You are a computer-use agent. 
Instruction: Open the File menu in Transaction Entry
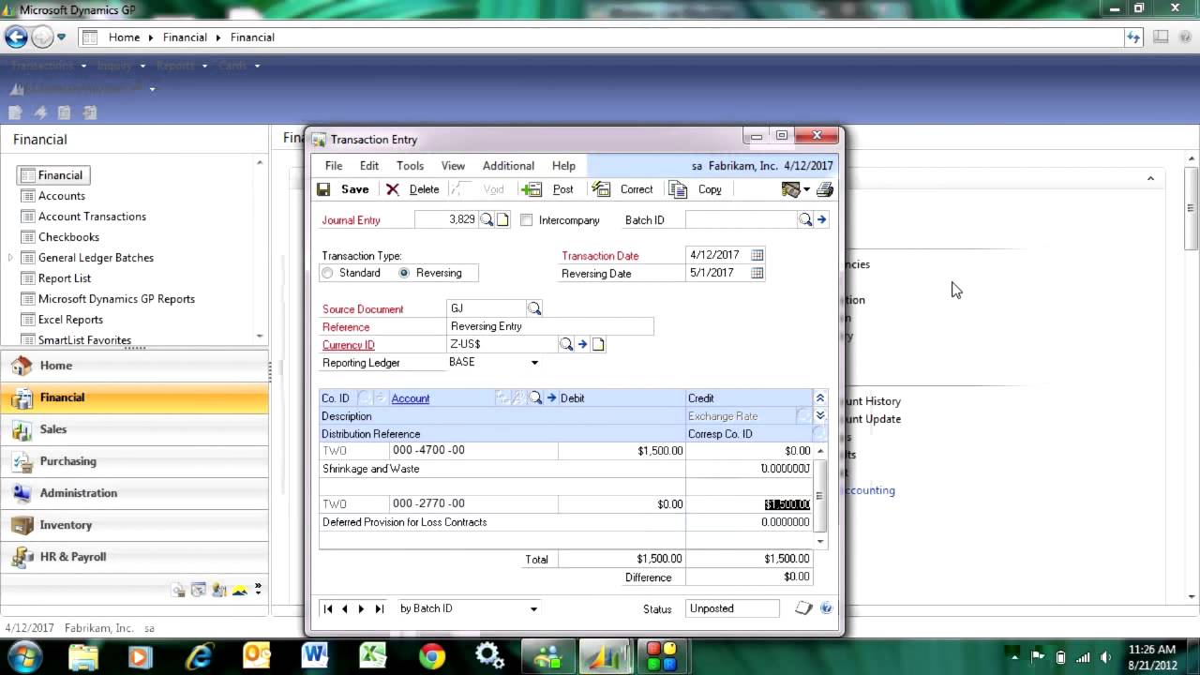coord(334,166)
